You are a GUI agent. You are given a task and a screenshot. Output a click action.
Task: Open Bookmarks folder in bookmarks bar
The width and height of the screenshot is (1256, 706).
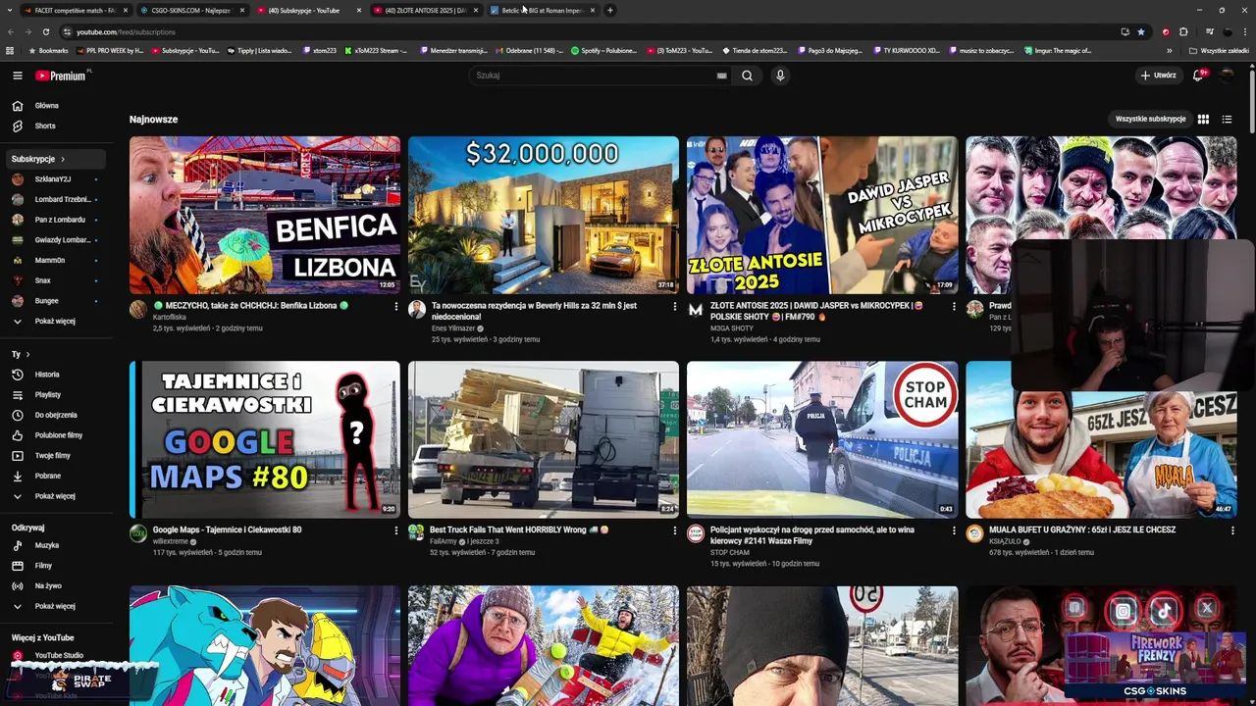(48, 50)
